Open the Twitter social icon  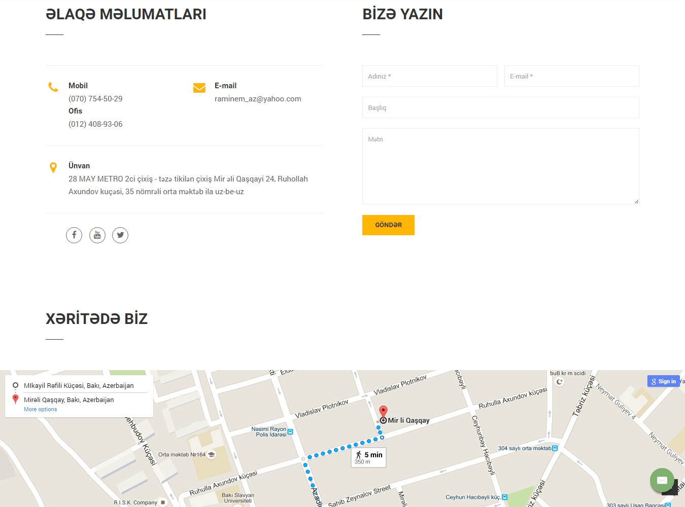tap(120, 235)
